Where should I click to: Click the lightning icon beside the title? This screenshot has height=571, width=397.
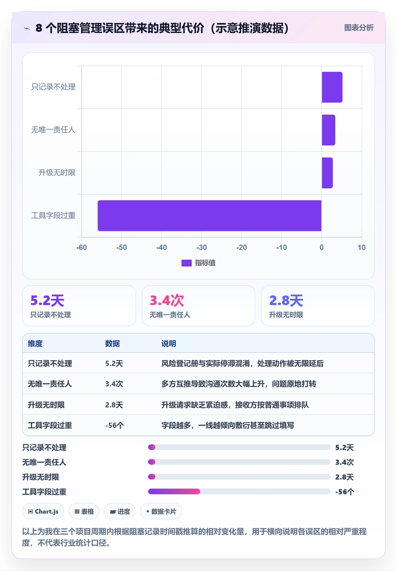(x=27, y=28)
